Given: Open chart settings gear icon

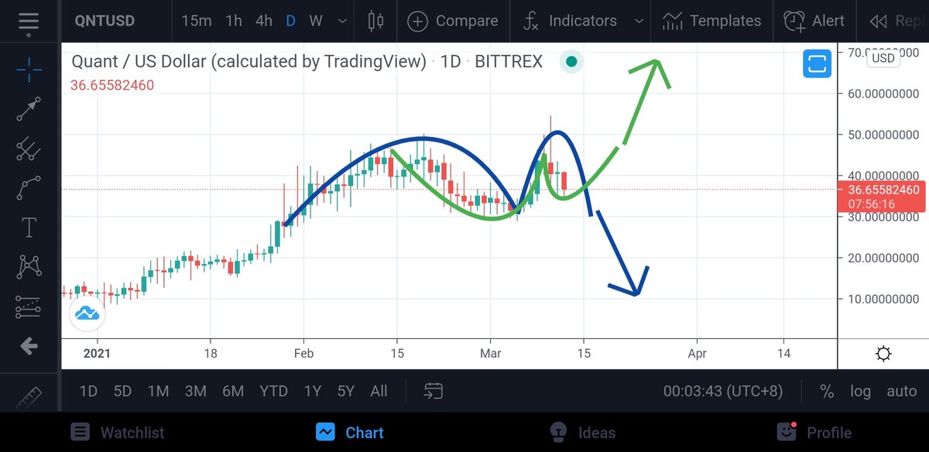Looking at the screenshot, I should coord(883,354).
